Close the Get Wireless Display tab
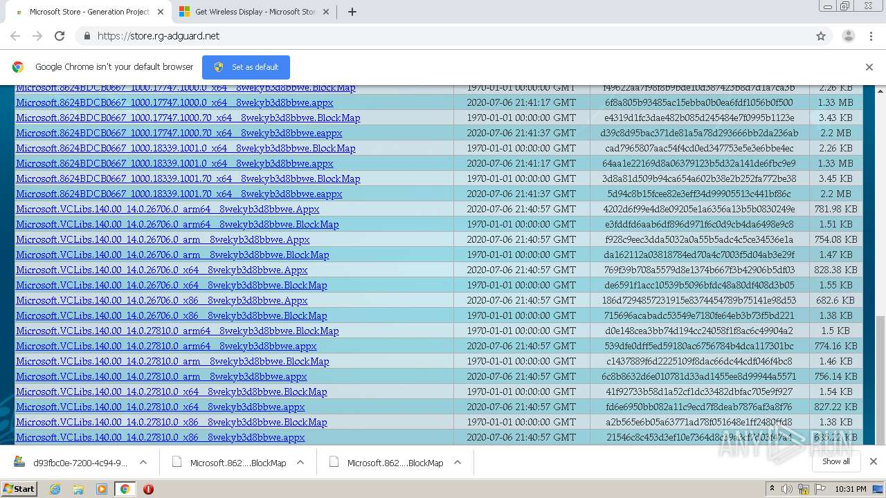The height and width of the screenshot is (498, 886). pos(327,12)
